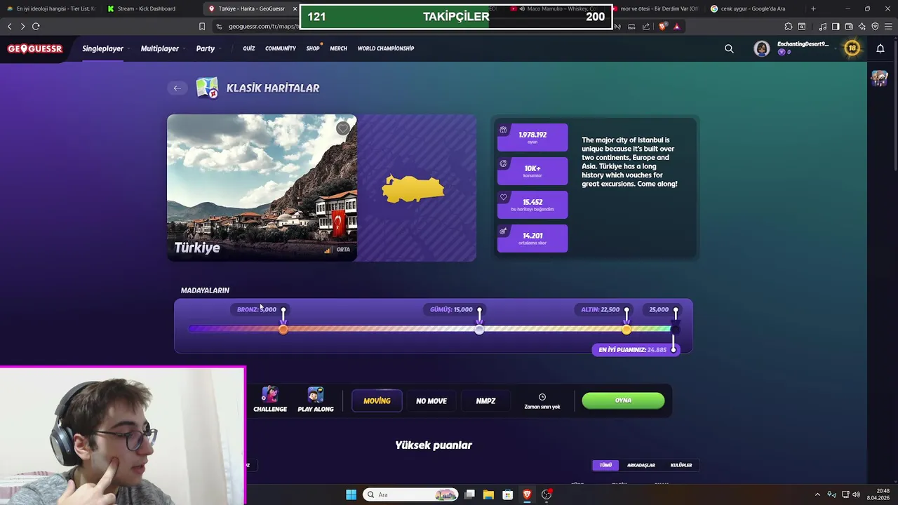Open Task View on the taskbar
This screenshot has height=505, width=898.
pos(469,494)
